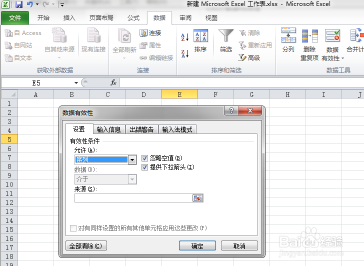Toggle 忽略空值 checkbox
Image resolution: width=364 pixels, height=266 pixels.
coord(144,158)
